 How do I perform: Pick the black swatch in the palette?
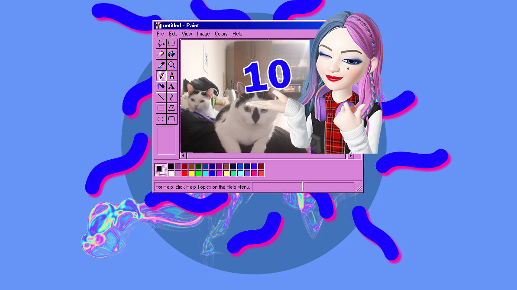(x=171, y=166)
